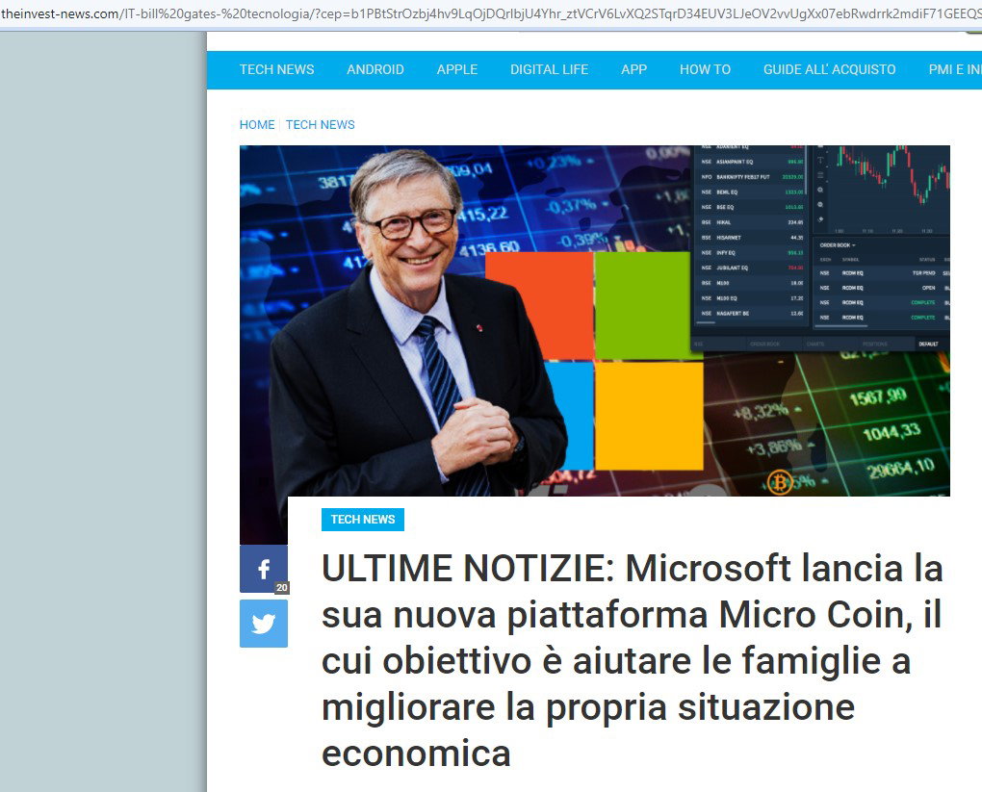
Task: Click the browser address bar URL
Action: [491, 13]
